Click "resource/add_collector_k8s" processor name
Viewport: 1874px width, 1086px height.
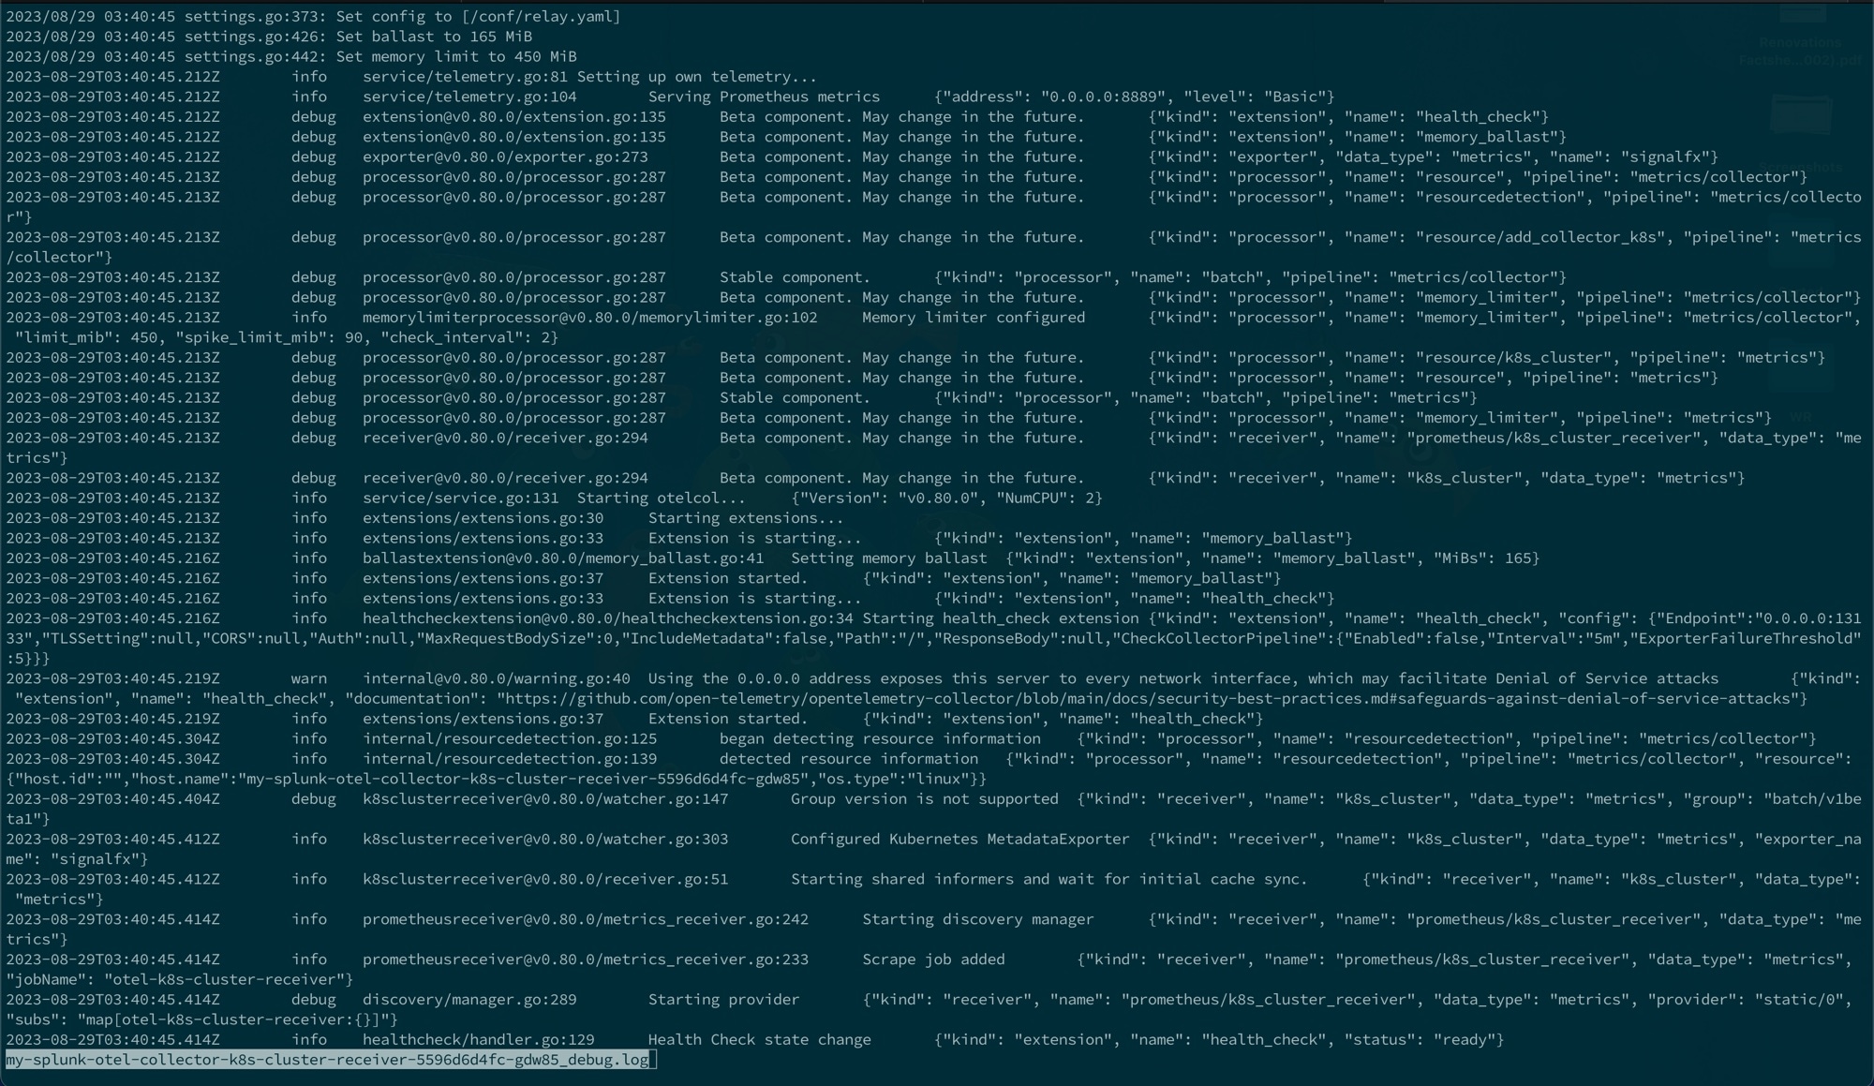click(1540, 238)
